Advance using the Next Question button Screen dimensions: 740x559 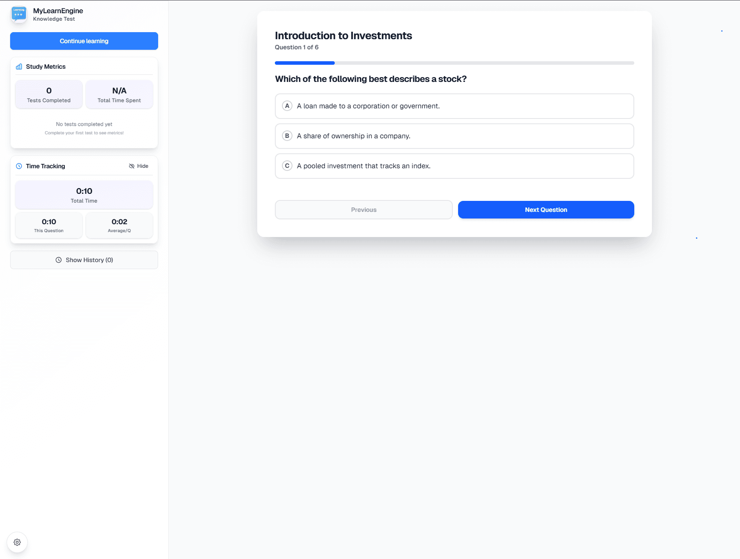pyautogui.click(x=546, y=210)
